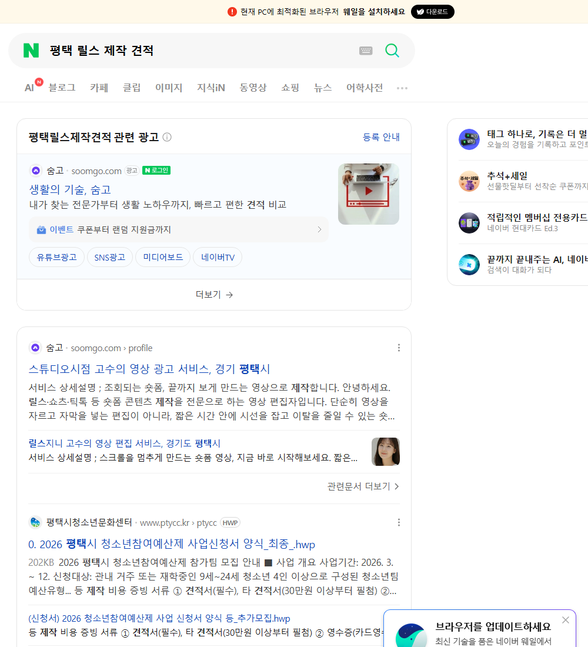Open 릴스지니 고수의 영상 편집 서비스 link

point(124,443)
